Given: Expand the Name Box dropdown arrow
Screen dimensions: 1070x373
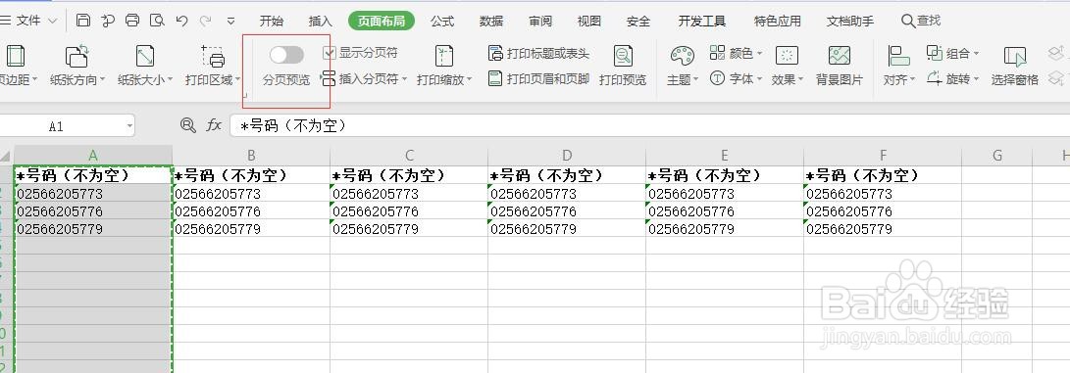Looking at the screenshot, I should tap(129, 126).
